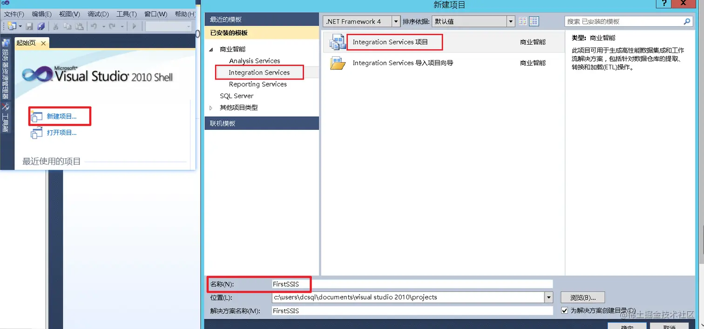
Task: Click the Redo toolbar icon
Action: pos(112,27)
